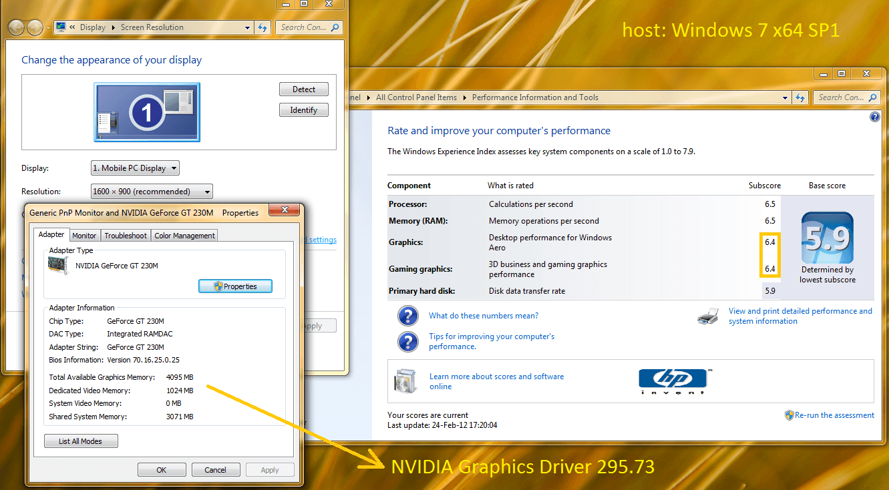This screenshot has height=490, width=889.
Task: Click question icon beside performance tips
Action: tap(407, 342)
